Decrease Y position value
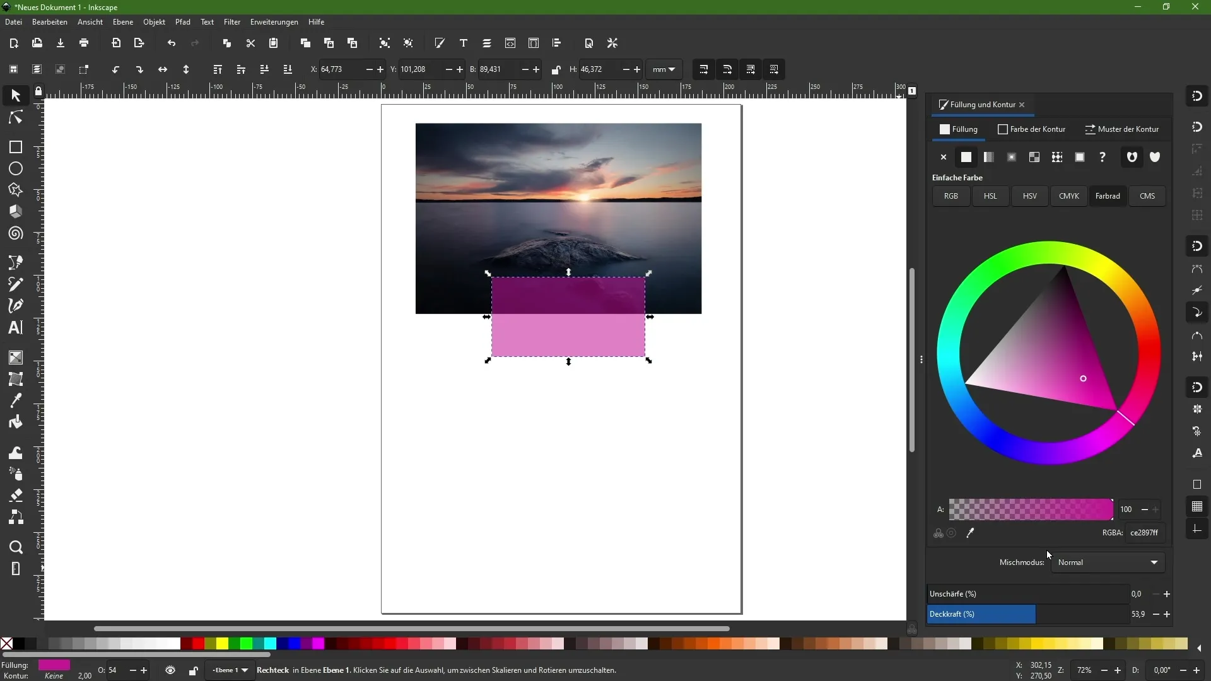The image size is (1211, 681). click(448, 69)
